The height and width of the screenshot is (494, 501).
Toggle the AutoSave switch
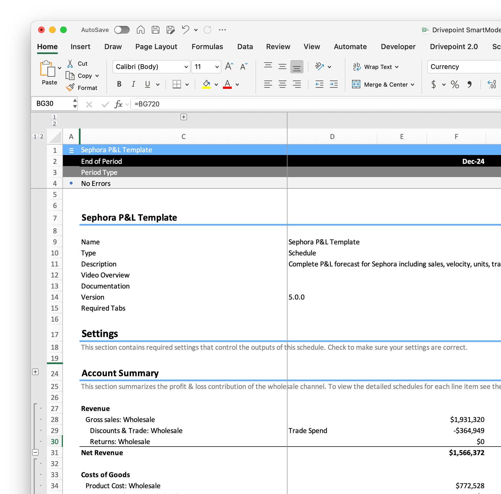click(x=122, y=30)
